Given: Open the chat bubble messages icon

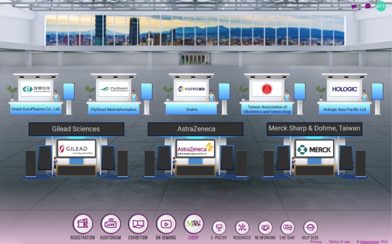Looking at the screenshot, I should tap(367, 6).
